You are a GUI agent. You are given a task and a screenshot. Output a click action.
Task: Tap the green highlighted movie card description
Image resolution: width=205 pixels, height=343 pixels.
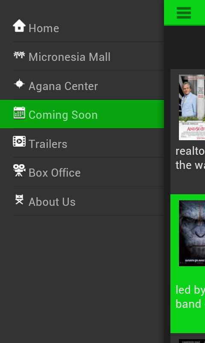190,297
